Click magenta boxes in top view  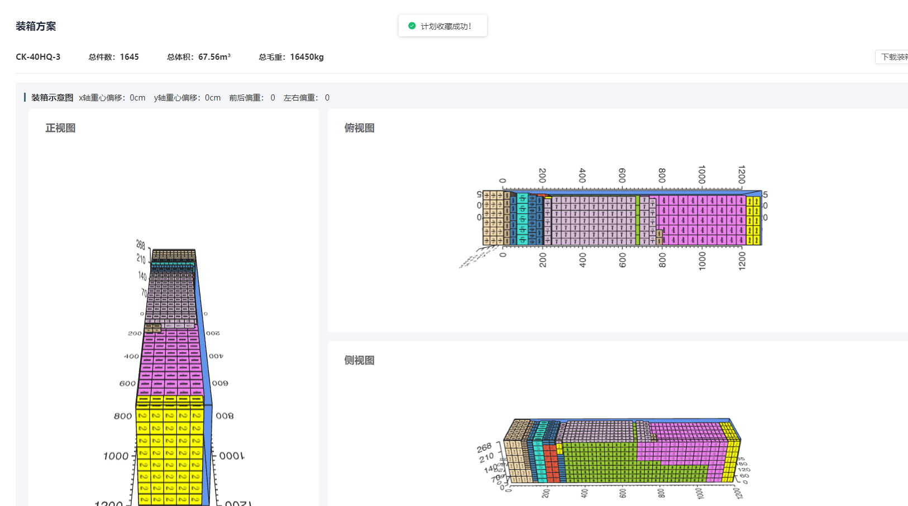pyautogui.click(x=701, y=220)
